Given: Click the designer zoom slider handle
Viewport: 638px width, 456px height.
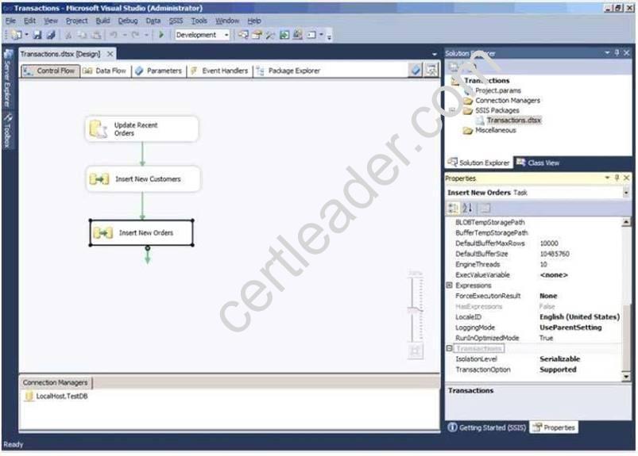Looking at the screenshot, I should 415,310.
